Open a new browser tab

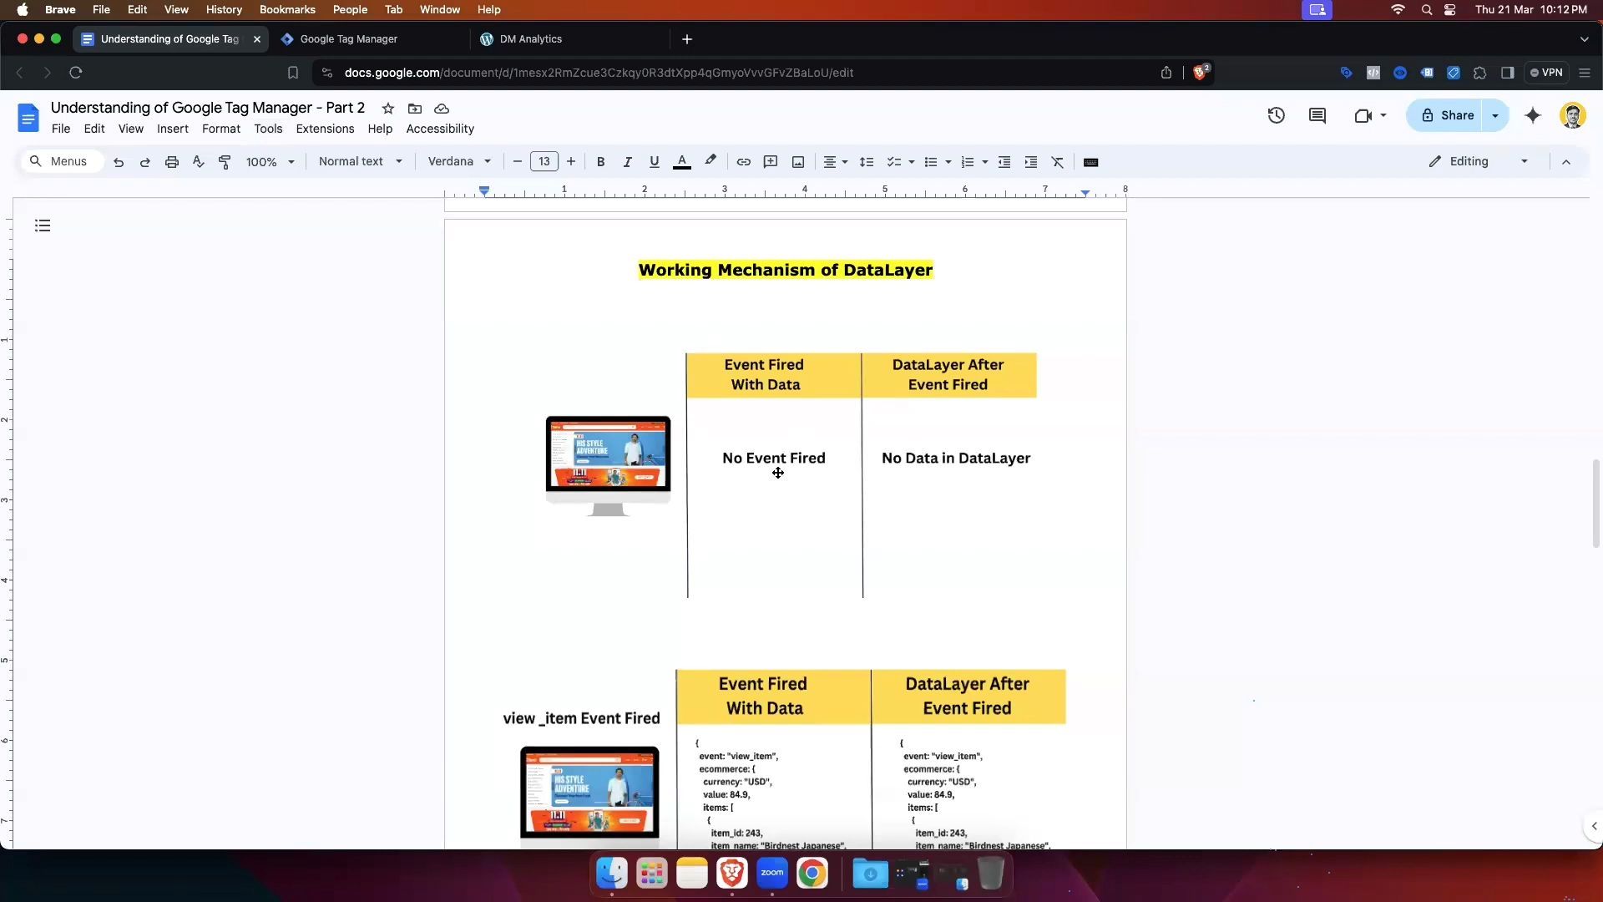pyautogui.click(x=687, y=39)
